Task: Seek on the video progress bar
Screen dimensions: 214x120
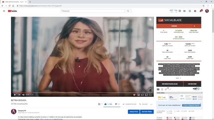Action: (x=82, y=93)
